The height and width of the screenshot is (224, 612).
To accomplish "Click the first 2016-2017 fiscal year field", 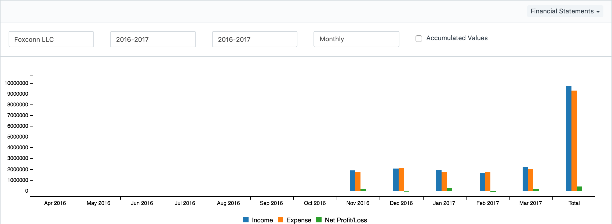I will point(153,39).
